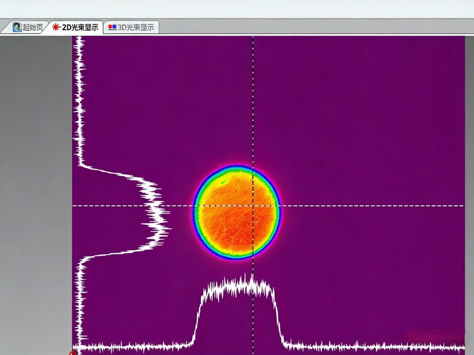Click the crosshair intersection on the beam

click(x=253, y=206)
